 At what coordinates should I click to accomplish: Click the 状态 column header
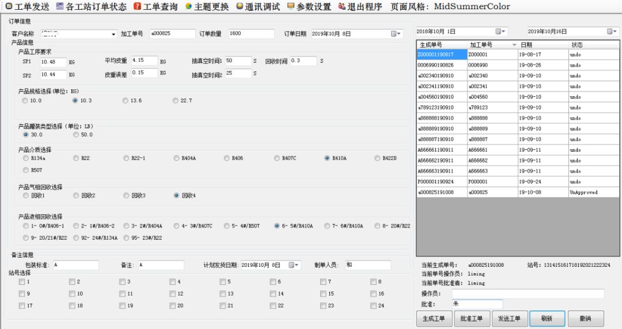593,44
